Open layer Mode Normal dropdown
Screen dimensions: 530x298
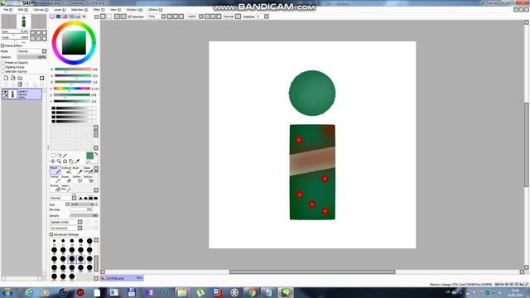click(31, 51)
